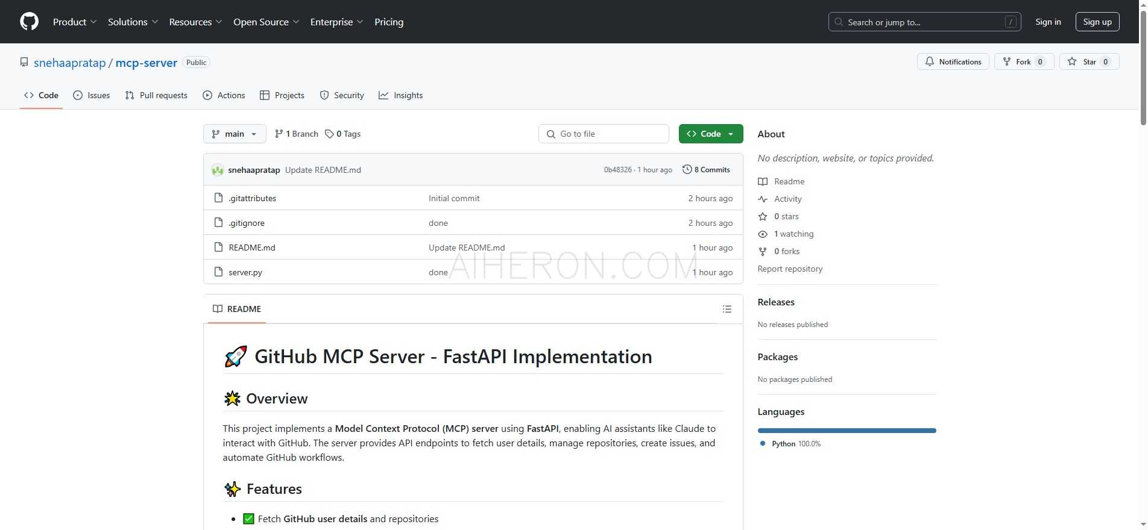Image resolution: width=1148 pixels, height=530 pixels.
Task: Switch to the Insights tab
Action: tap(401, 95)
